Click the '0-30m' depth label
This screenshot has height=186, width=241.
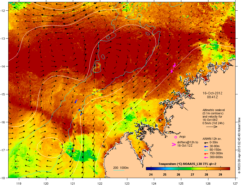[x=214, y=143]
